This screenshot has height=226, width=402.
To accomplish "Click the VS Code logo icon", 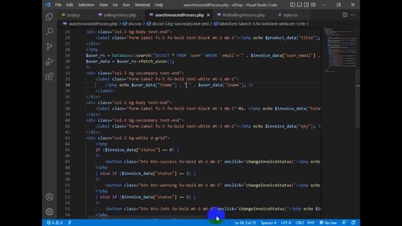I will tap(48, 4).
